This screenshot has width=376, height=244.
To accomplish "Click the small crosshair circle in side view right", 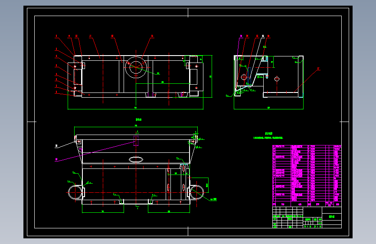I will (277, 79).
